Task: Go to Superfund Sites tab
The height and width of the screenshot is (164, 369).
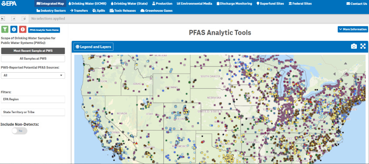Action: [x=270, y=3]
